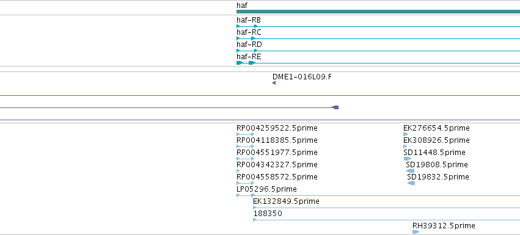
Task: Select the SD11448.5prime feature block
Action: click(407, 159)
